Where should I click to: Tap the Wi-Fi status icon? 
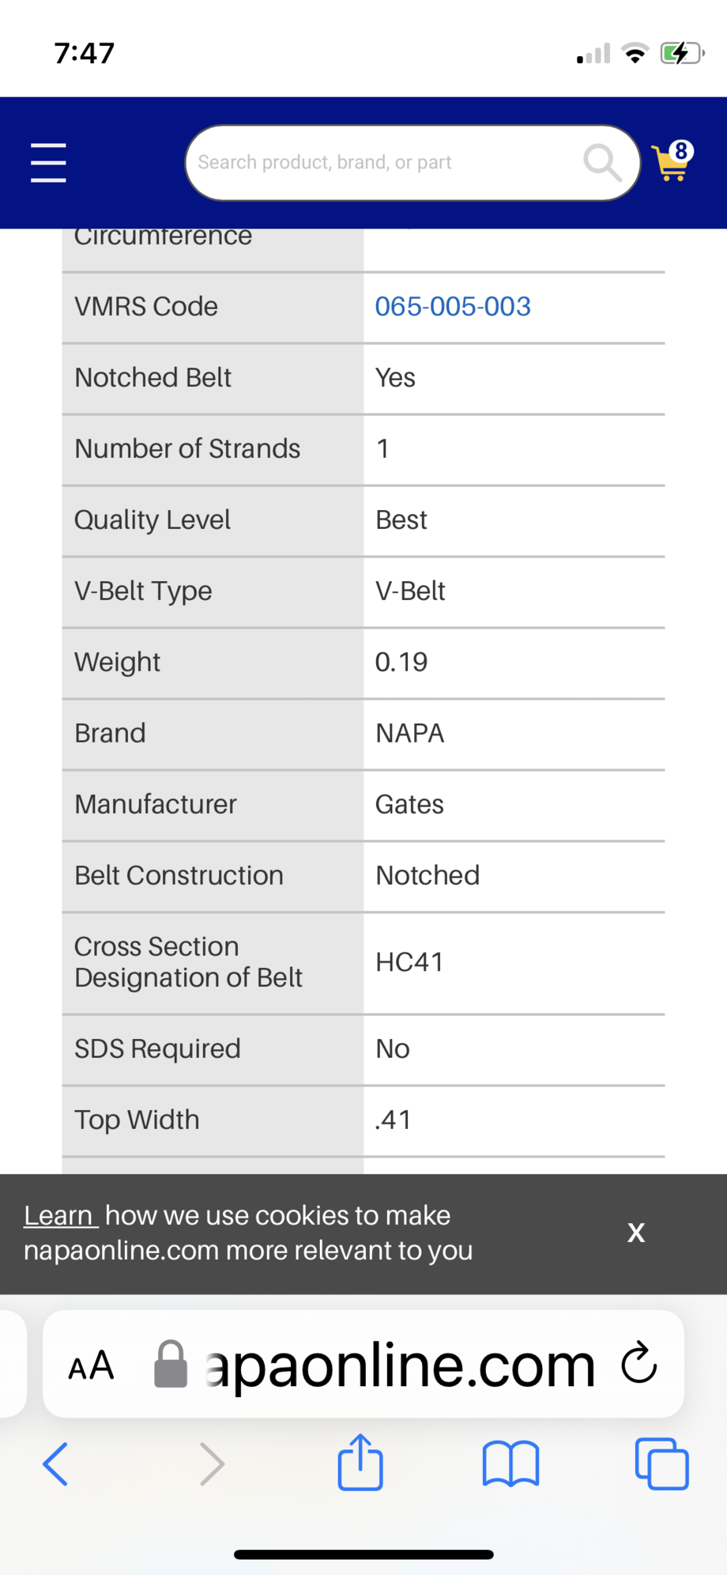click(x=635, y=54)
